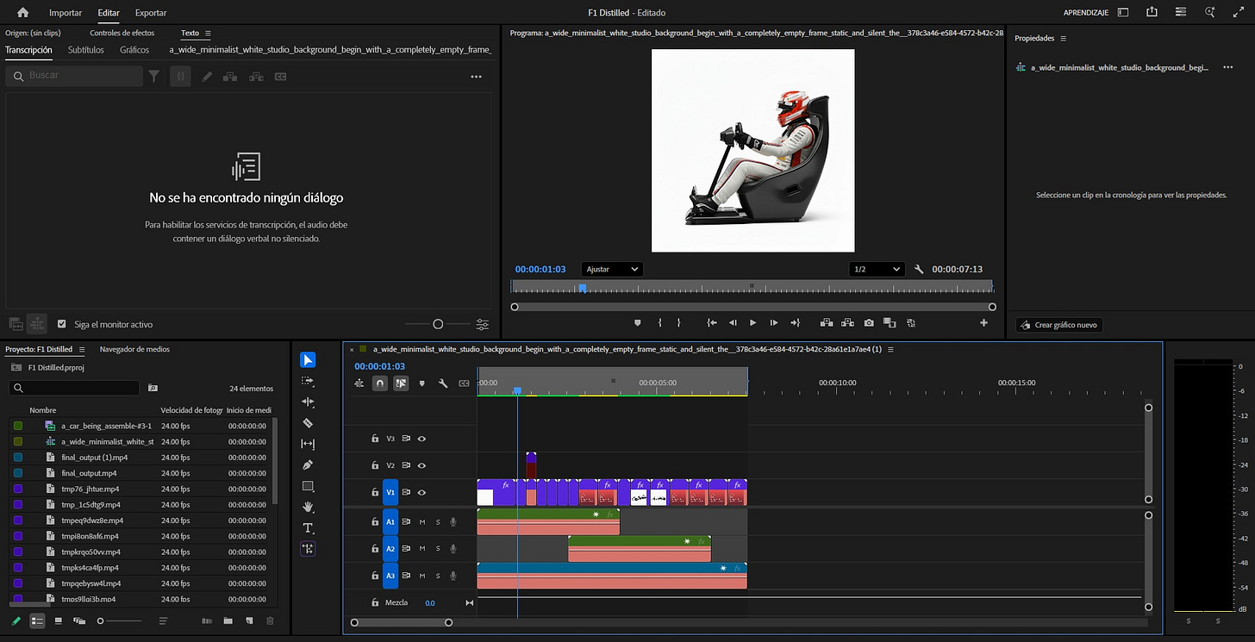1255x642 pixels.
Task: Select the Hand tool
Action: pyautogui.click(x=308, y=507)
